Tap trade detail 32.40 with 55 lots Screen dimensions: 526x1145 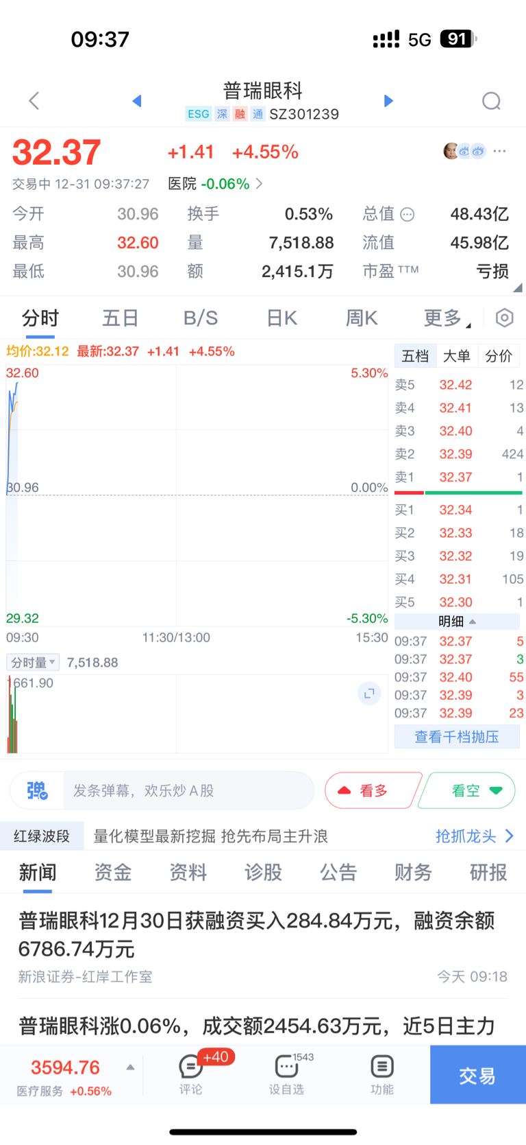pos(459,677)
